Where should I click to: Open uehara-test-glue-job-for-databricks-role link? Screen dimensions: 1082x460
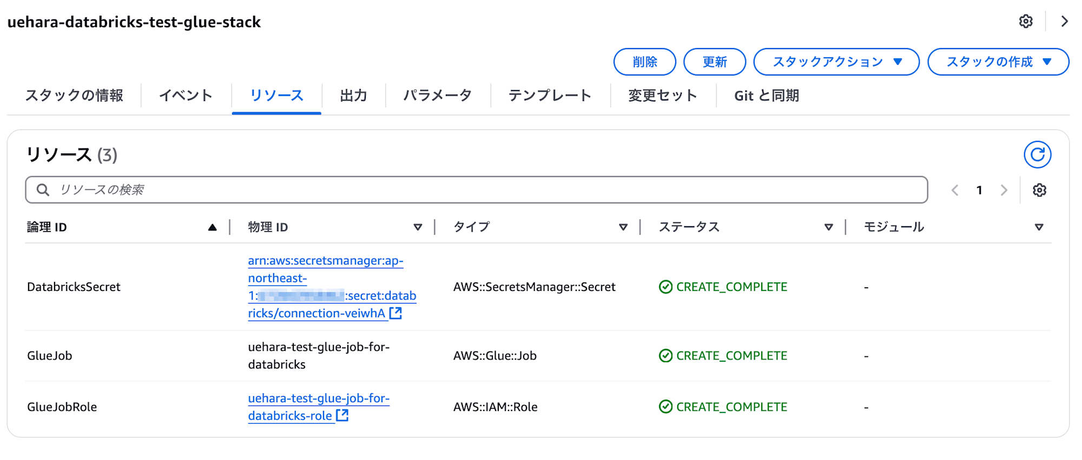coord(319,407)
